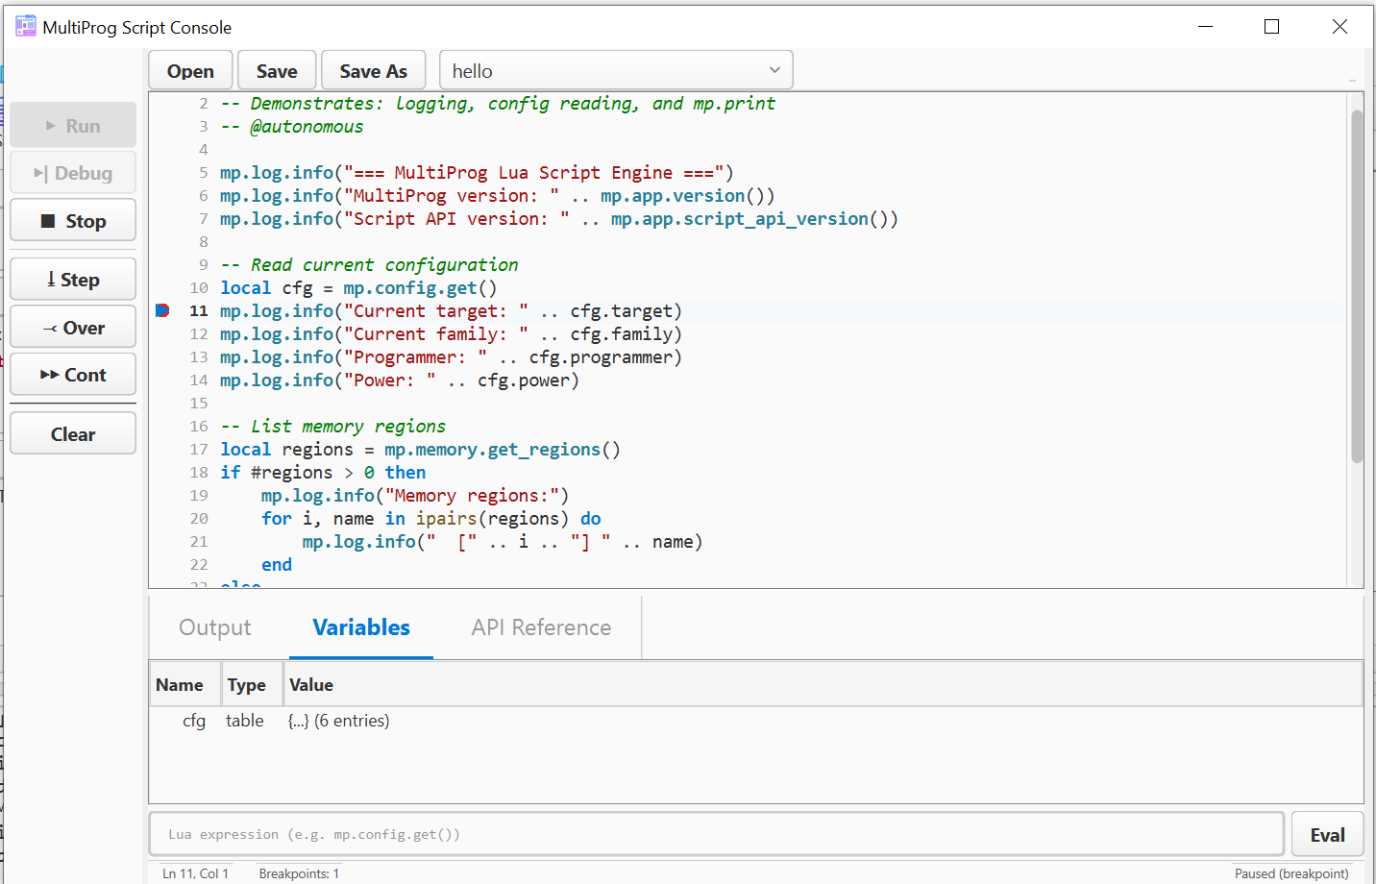
Task: Click the Open script button
Action: (190, 71)
